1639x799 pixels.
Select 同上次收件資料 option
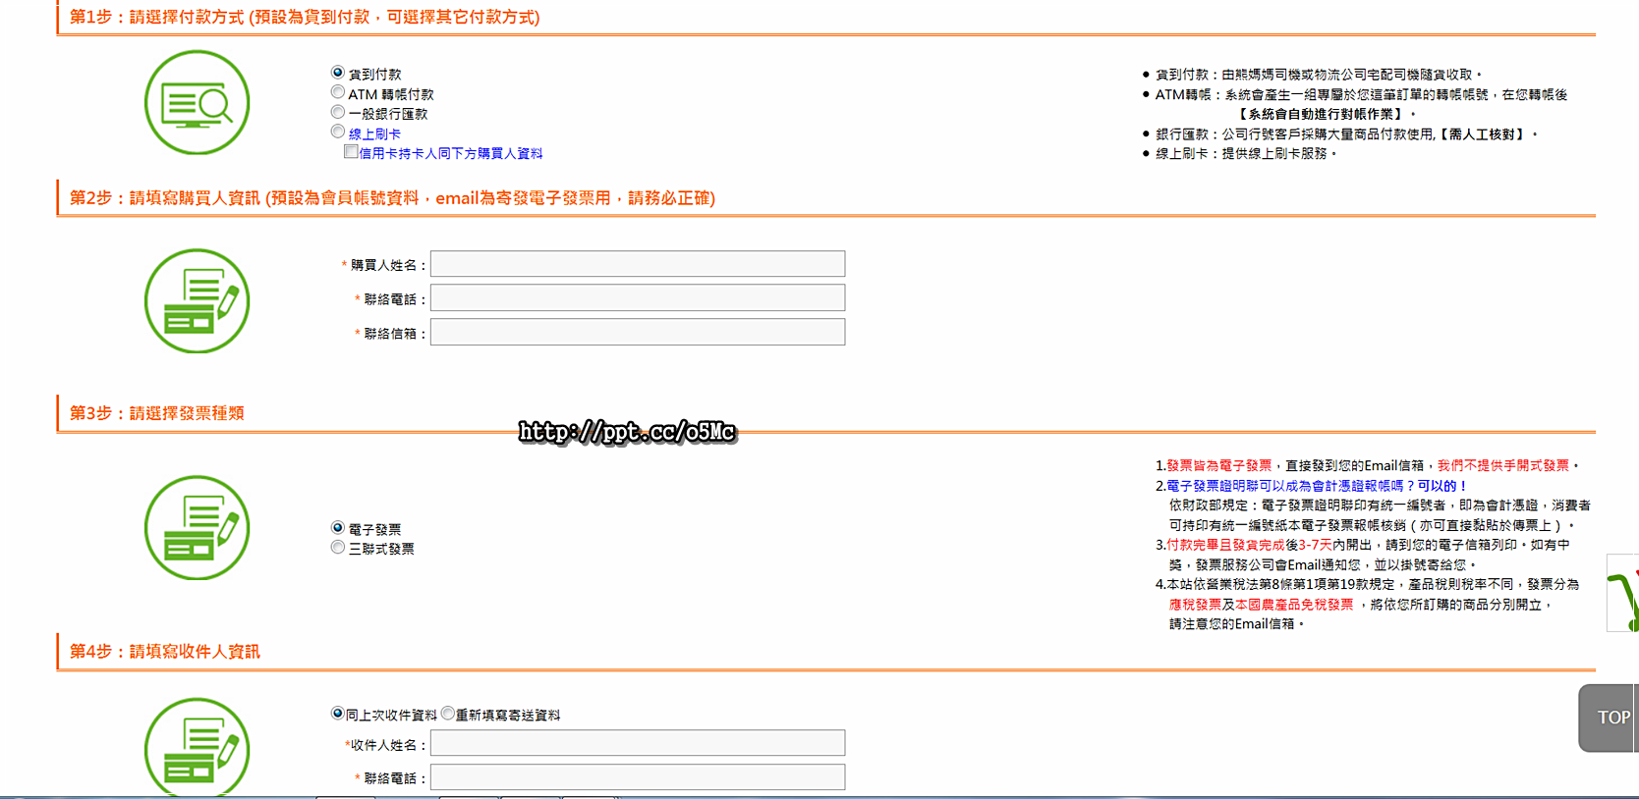[x=338, y=714]
